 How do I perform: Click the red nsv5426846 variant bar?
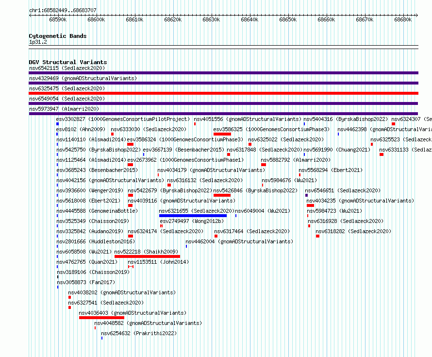coord(222,195)
